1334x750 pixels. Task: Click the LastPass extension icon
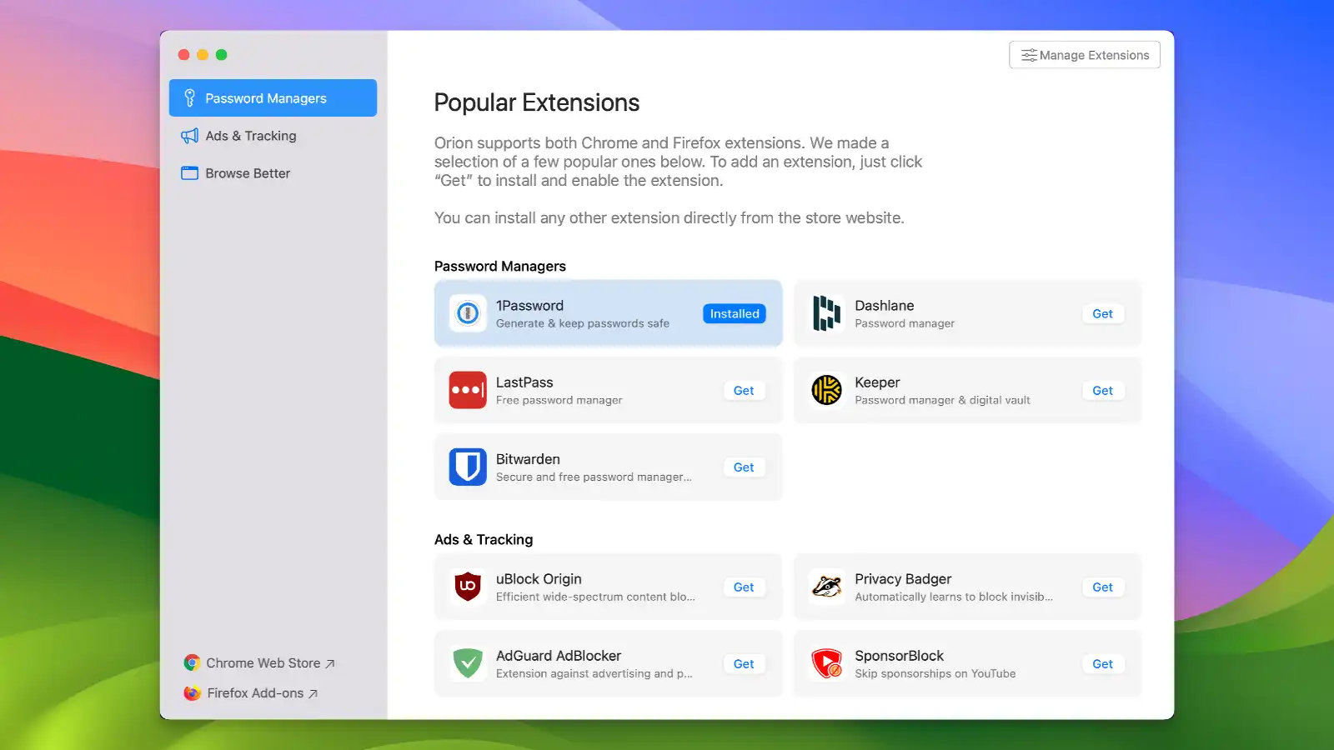coord(468,390)
